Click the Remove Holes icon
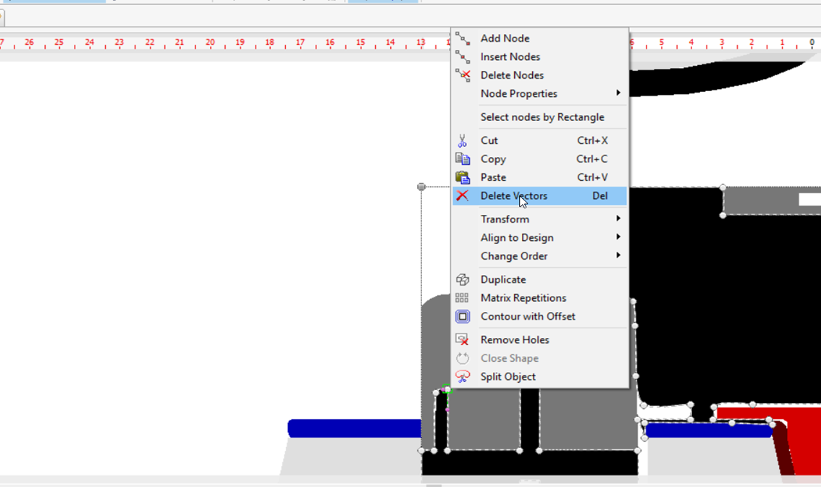The image size is (821, 487). pyautogui.click(x=463, y=339)
